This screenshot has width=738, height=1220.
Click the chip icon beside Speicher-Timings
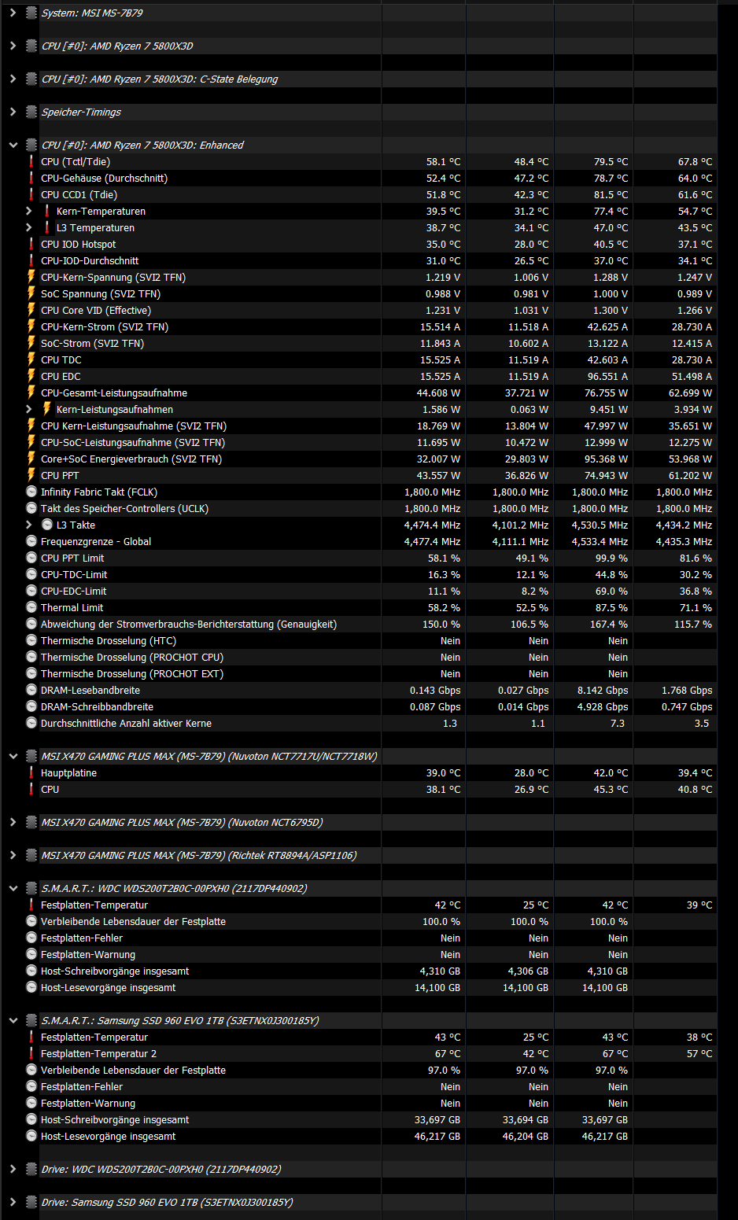[31, 112]
